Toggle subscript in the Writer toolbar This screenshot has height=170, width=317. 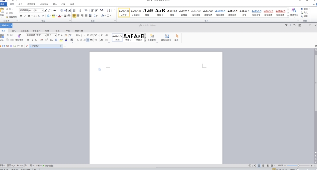pos(51,40)
